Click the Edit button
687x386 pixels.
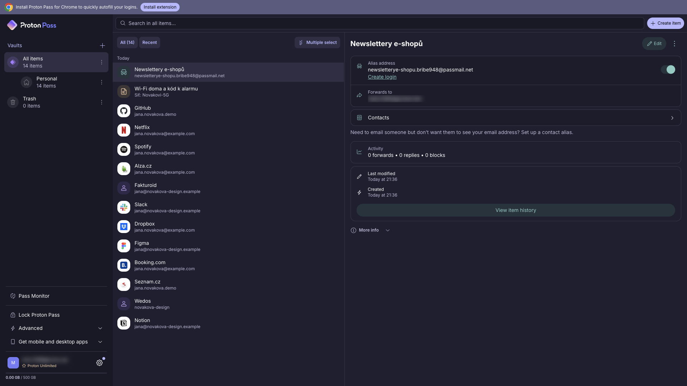point(654,44)
